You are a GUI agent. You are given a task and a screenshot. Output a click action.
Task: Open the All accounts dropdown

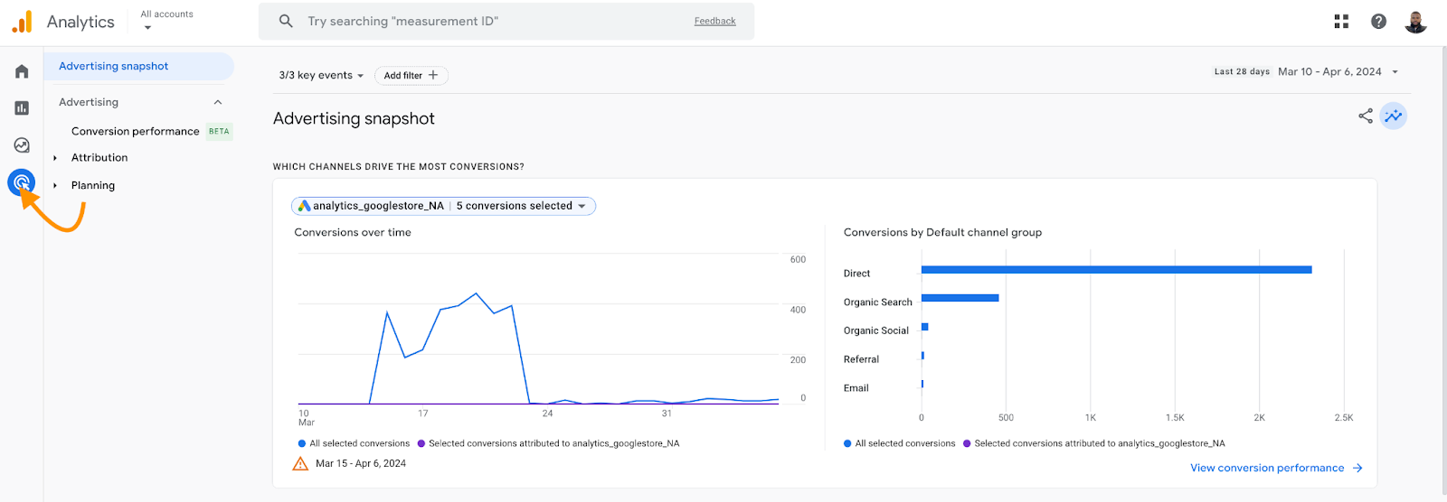tap(166, 21)
